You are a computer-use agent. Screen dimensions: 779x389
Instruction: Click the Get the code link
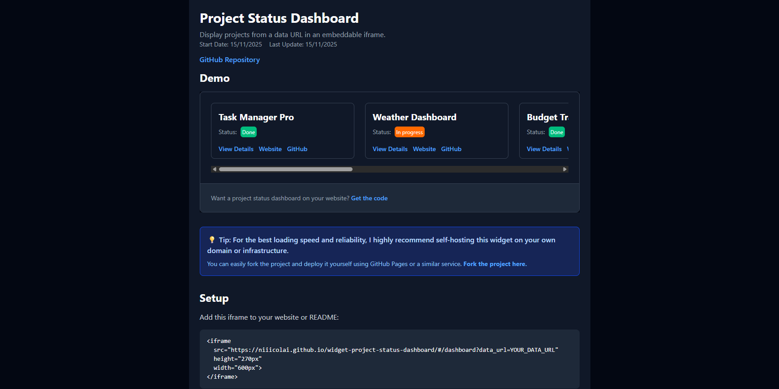click(x=369, y=198)
